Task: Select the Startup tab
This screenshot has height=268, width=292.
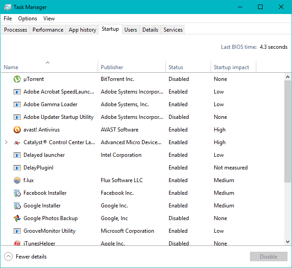Action: (x=110, y=29)
